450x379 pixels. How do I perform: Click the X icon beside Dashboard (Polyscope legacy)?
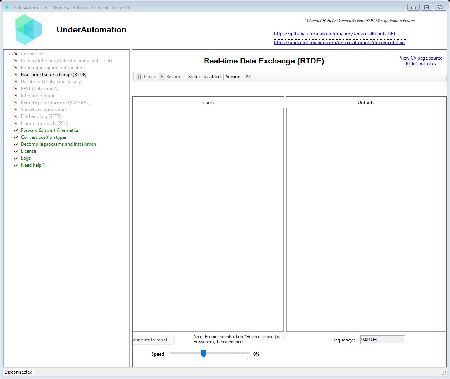[x=16, y=82]
